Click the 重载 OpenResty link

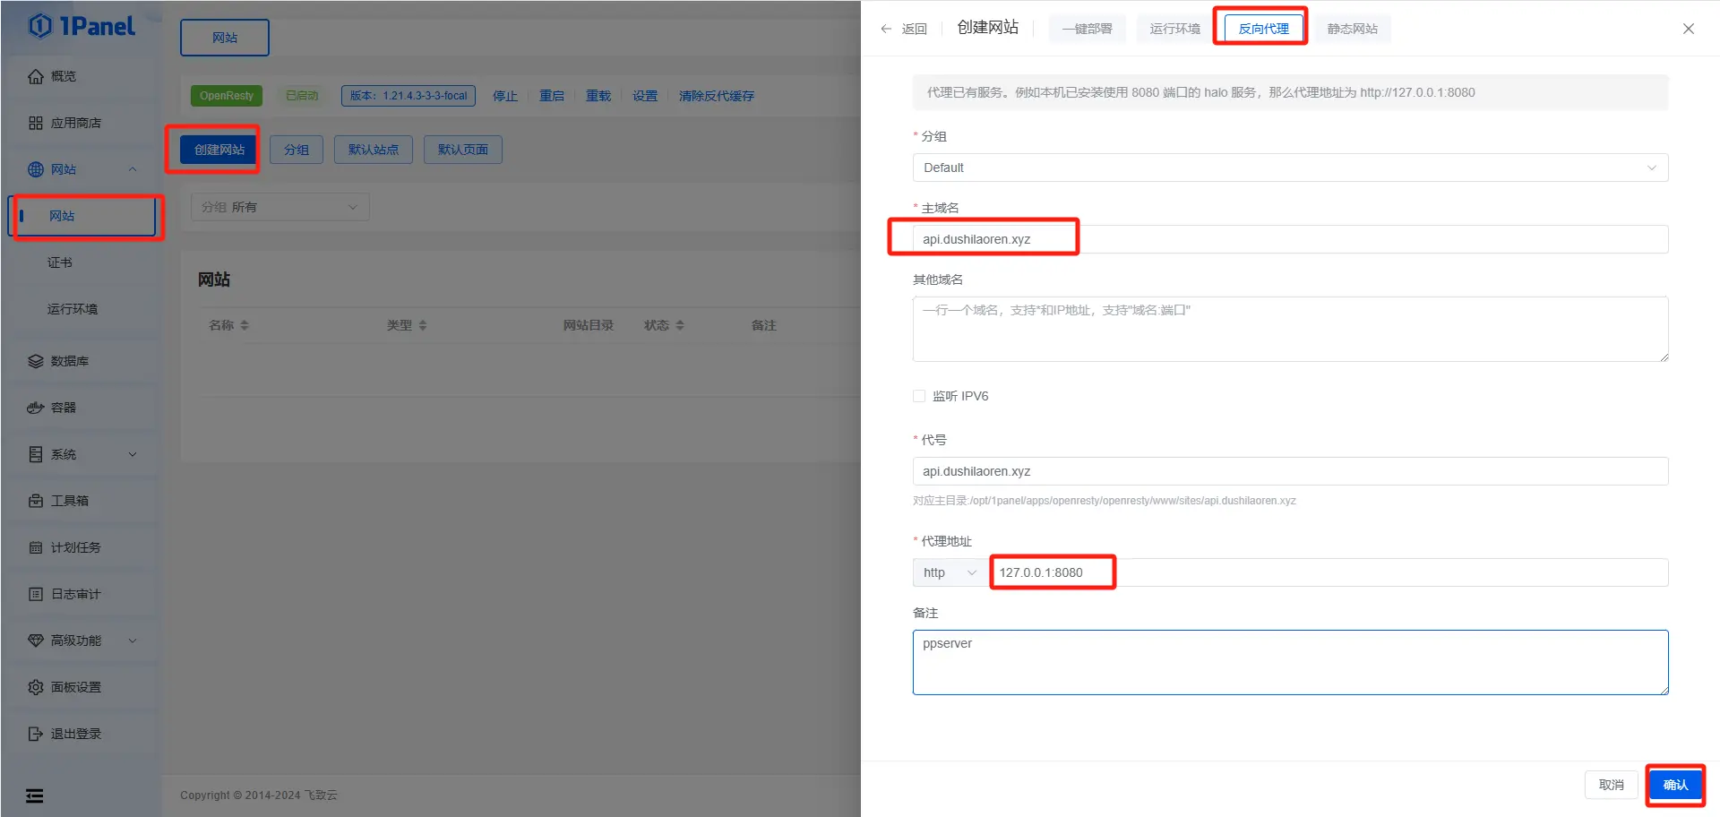click(x=598, y=96)
